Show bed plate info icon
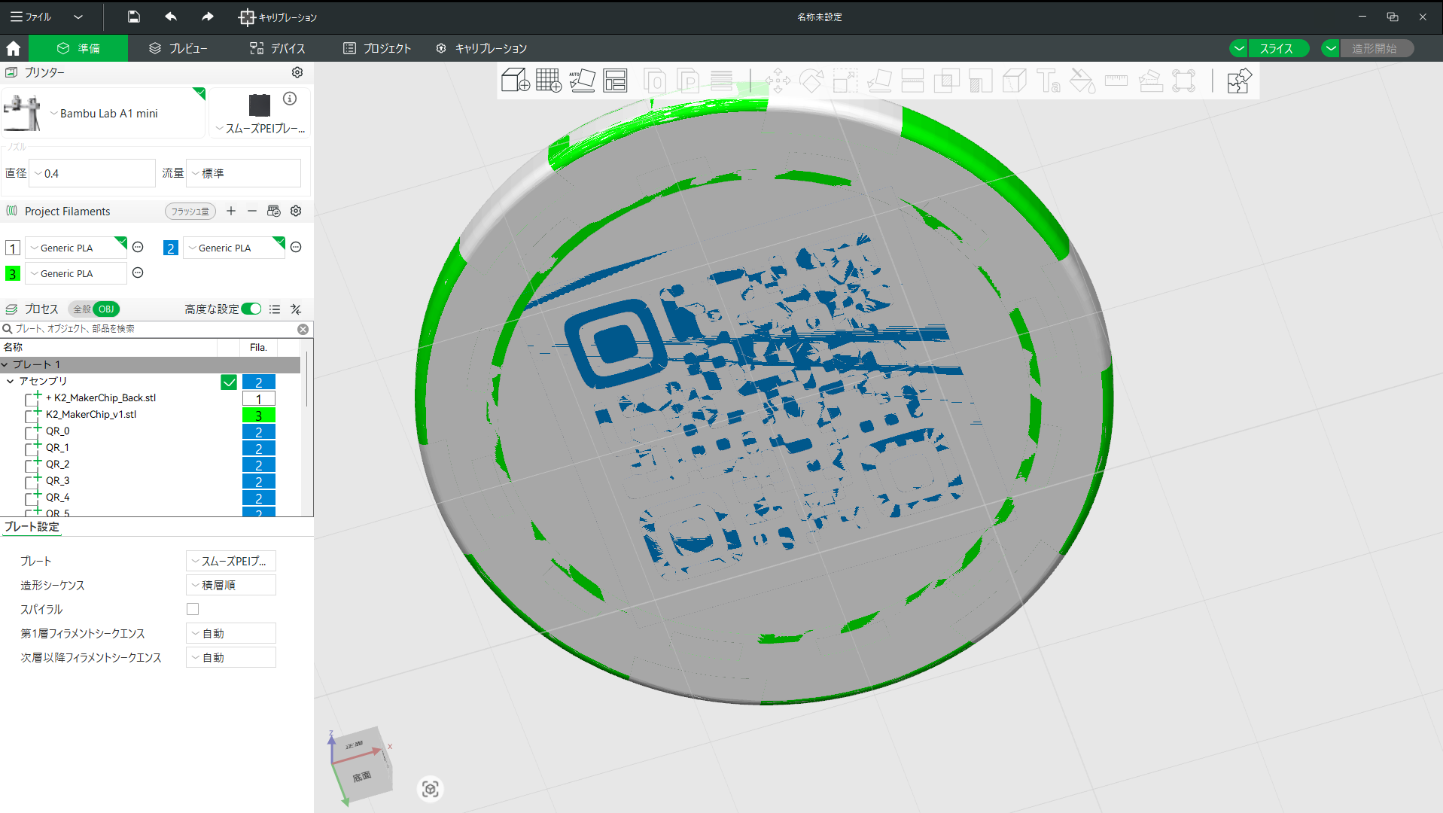Screen dimensions: 1443x813 pyautogui.click(x=290, y=99)
